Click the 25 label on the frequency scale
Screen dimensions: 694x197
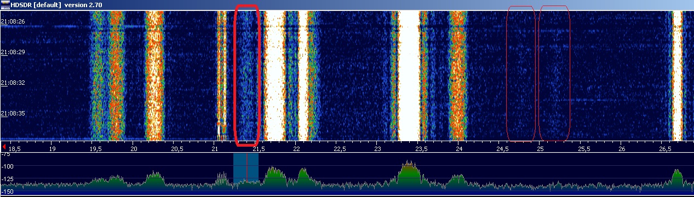pos(540,148)
